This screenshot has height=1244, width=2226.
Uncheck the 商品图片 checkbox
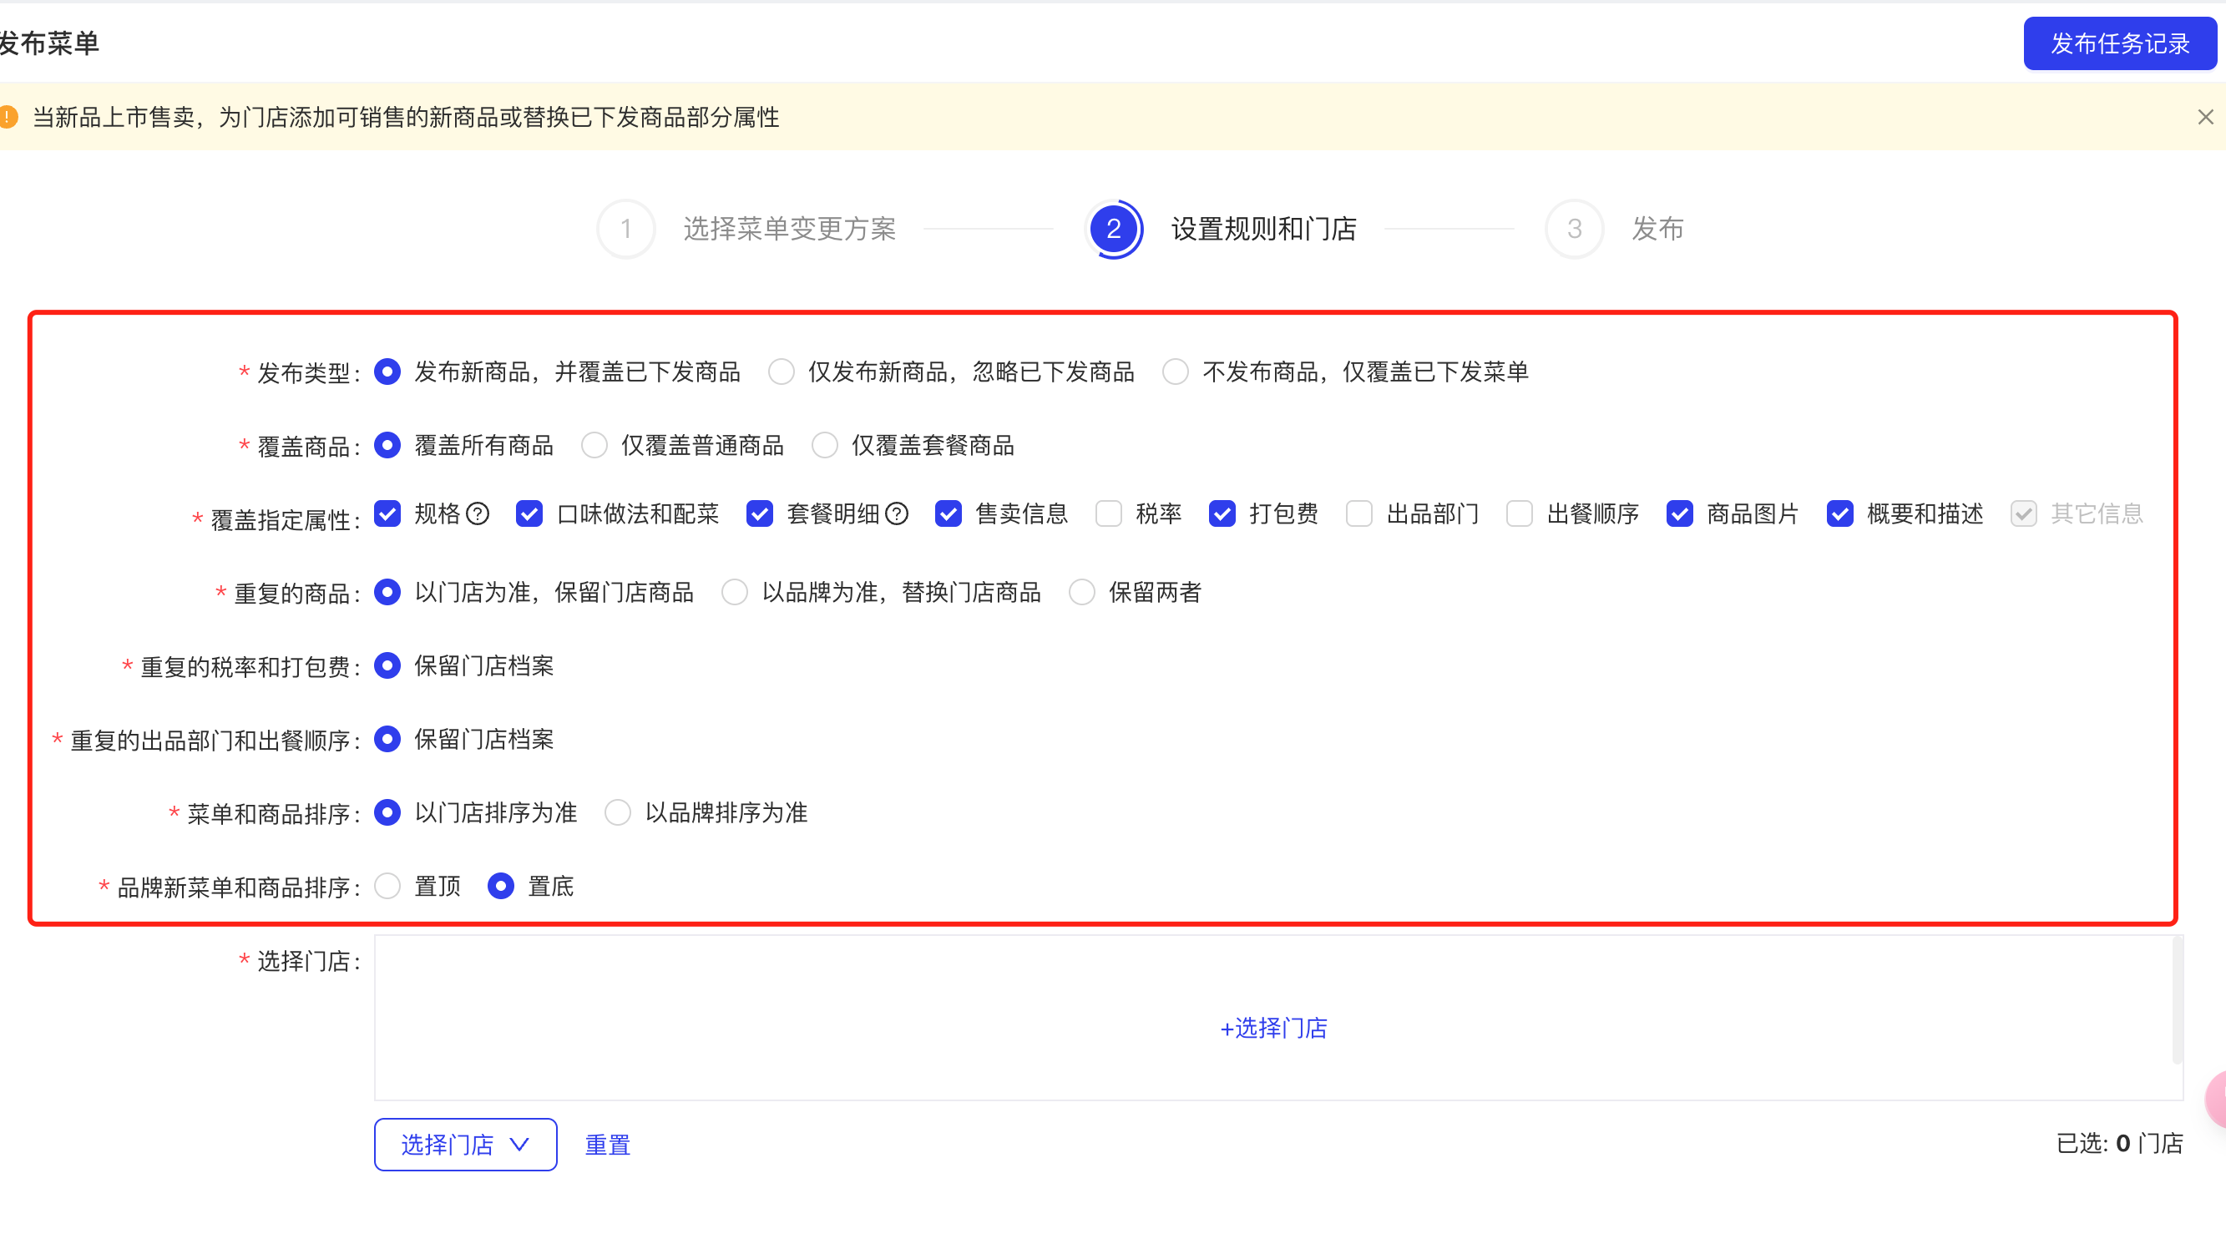(1680, 514)
